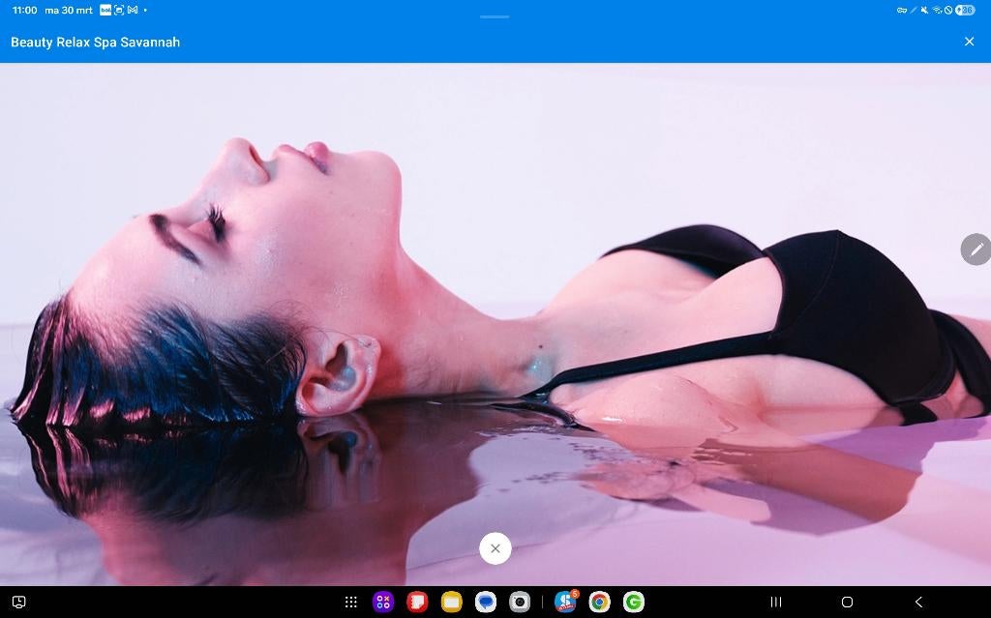Tap the muted sound status icon

pos(924,10)
